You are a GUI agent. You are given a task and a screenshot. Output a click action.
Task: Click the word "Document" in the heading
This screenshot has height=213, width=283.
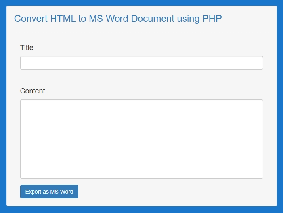[x=152, y=19]
